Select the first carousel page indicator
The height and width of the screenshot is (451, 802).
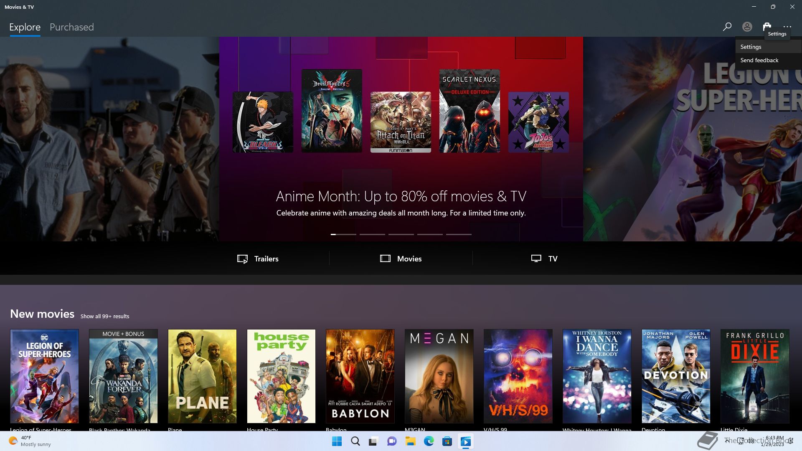pos(343,234)
